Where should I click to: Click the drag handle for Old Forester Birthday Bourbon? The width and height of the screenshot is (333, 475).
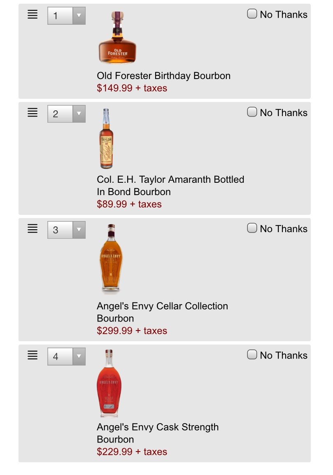click(33, 14)
